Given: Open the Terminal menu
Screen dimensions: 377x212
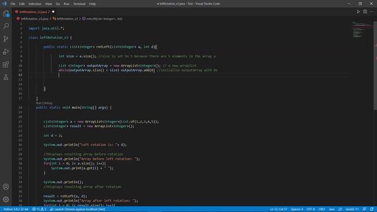Looking at the screenshot, I should (80, 4).
